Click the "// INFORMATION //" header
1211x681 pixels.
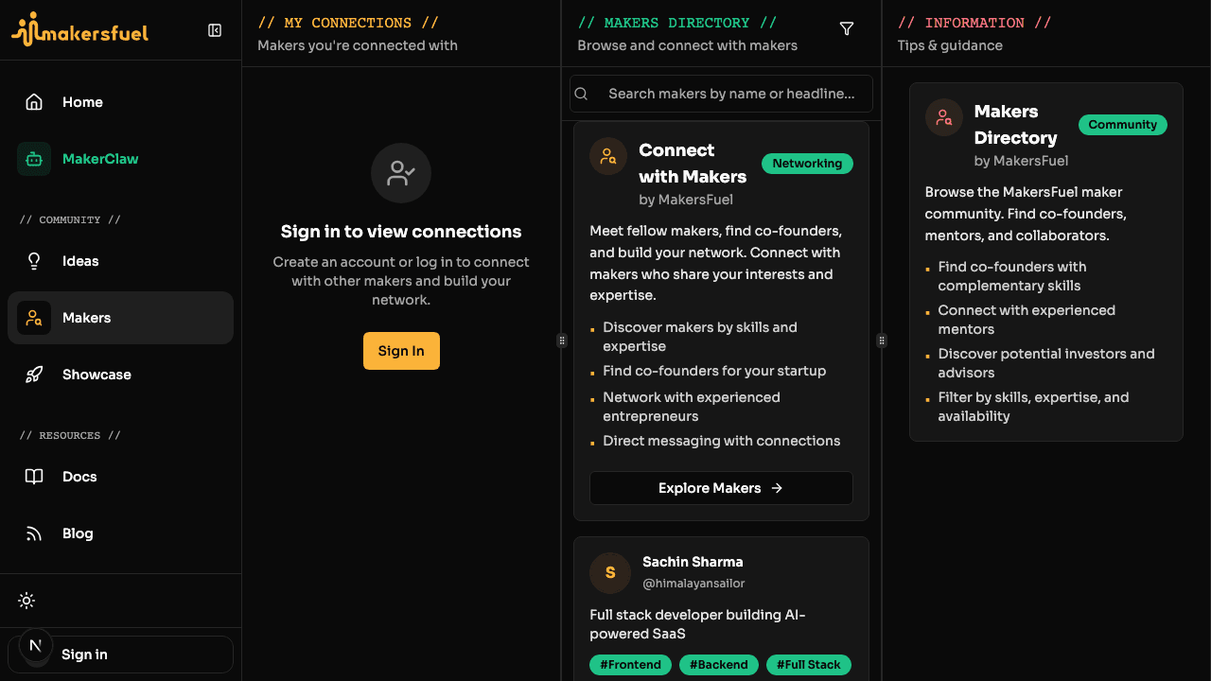974,23
